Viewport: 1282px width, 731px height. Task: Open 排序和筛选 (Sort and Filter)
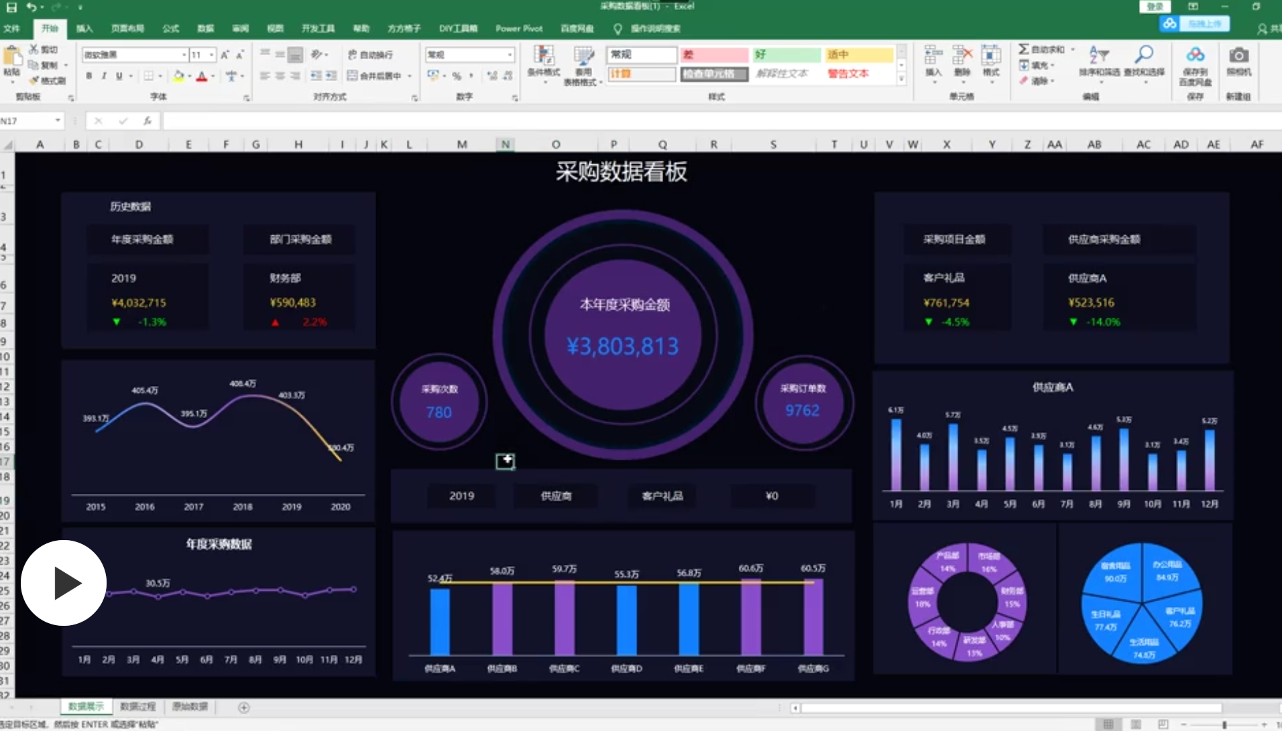click(1098, 64)
